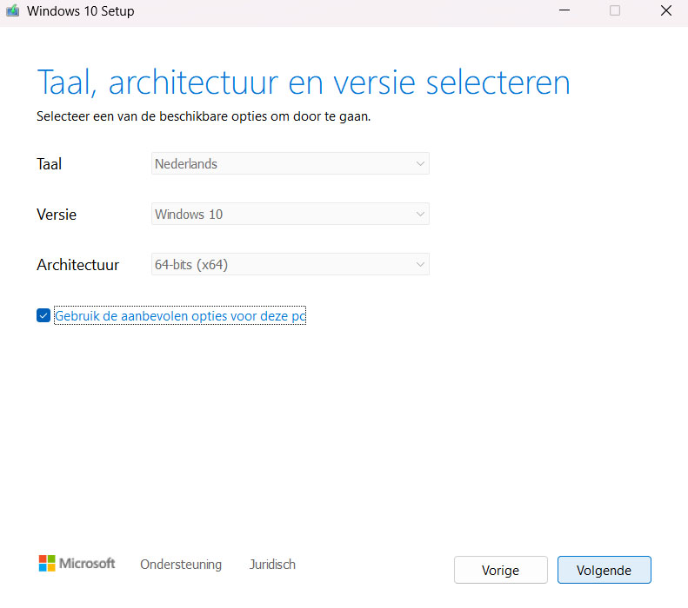
Task: Click the Volgende button
Action: click(604, 570)
